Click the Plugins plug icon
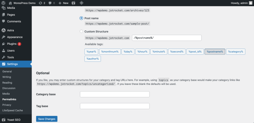This screenshot has width=254, height=123. pyautogui.click(x=4, y=44)
